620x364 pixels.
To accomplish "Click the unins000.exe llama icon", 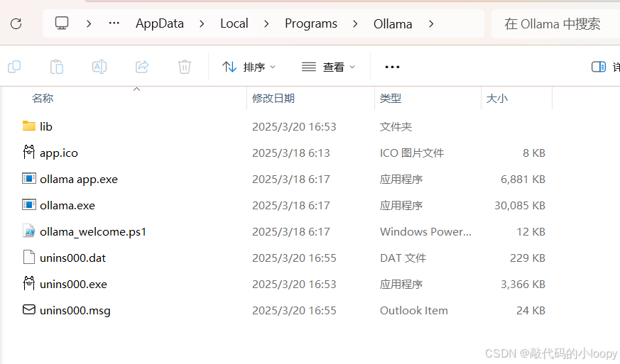I will coord(29,283).
